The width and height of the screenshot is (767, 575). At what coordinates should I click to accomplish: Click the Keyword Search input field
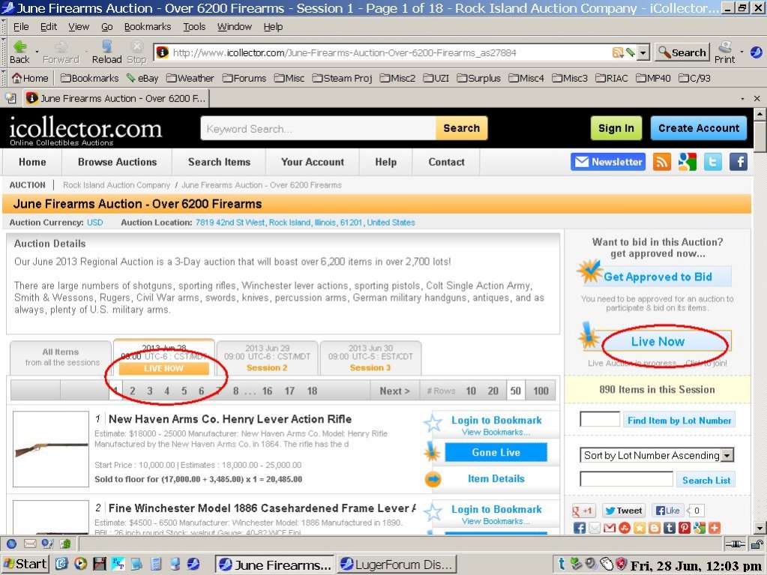point(319,129)
